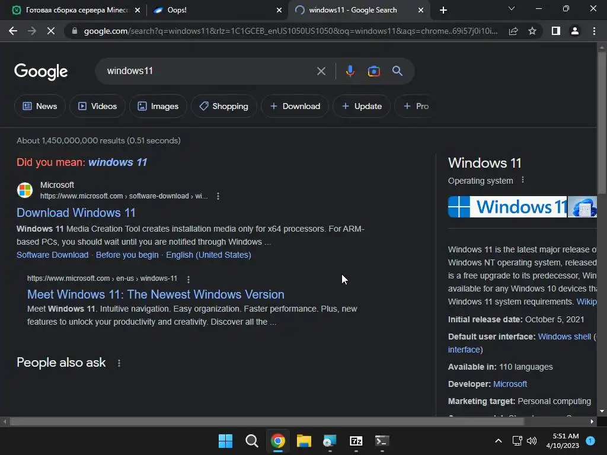The width and height of the screenshot is (607, 455).
Task: Open 7-Zip from the taskbar
Action: pos(356,441)
